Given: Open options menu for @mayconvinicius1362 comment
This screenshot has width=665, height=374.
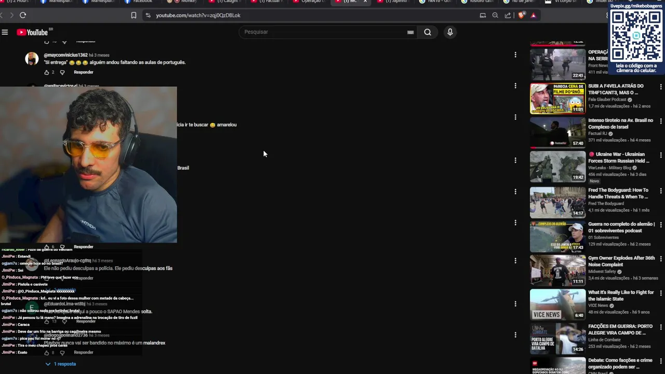Looking at the screenshot, I should (515, 55).
